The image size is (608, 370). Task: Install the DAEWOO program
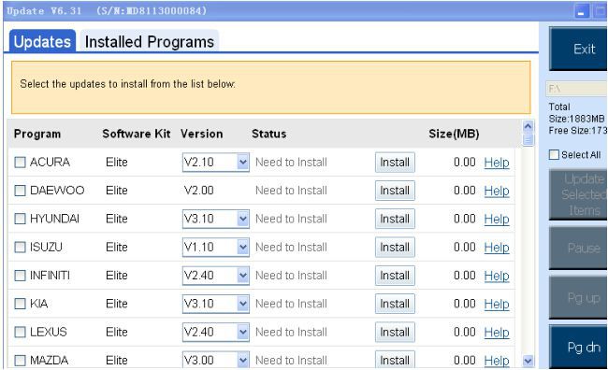395,191
